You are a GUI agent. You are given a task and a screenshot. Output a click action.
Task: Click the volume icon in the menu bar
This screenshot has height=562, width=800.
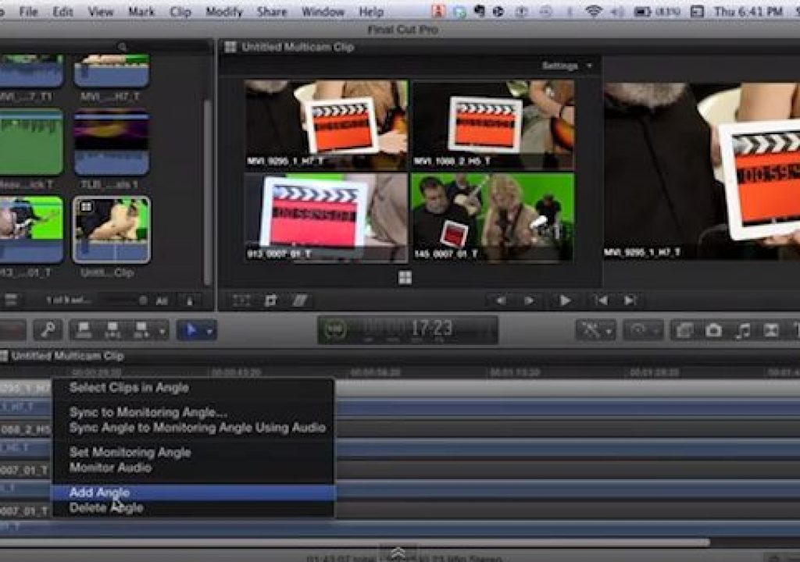[617, 11]
